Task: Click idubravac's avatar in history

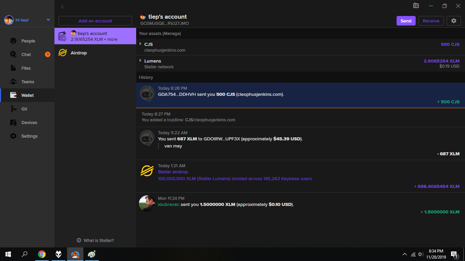Action: [147, 203]
